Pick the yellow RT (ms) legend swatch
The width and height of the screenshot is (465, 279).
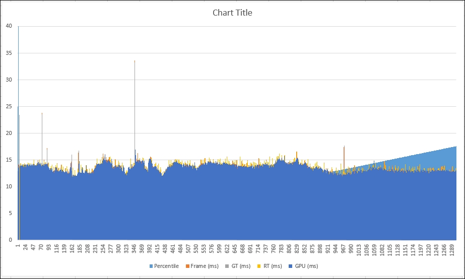point(259,266)
